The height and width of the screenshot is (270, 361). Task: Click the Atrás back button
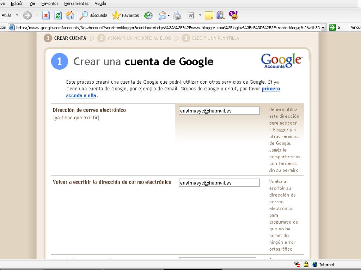(x=6, y=15)
